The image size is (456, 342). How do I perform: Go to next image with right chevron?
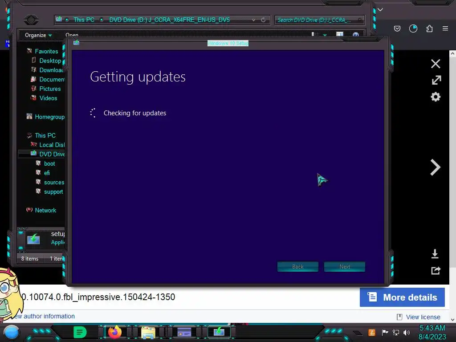click(435, 167)
